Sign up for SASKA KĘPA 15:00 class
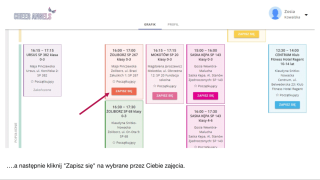 pos(205,95)
